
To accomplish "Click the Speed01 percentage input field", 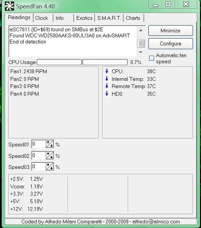I will click(39, 144).
